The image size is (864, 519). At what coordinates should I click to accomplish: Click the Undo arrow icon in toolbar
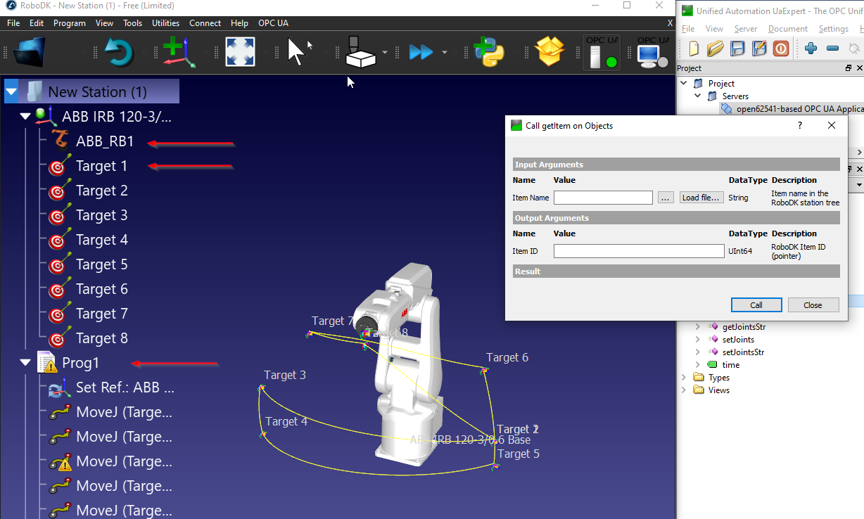[118, 51]
